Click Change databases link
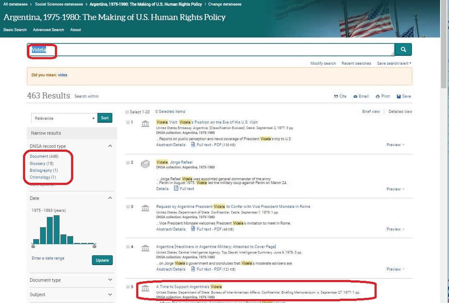Viewport: 449px width, 303px height. pos(225,4)
